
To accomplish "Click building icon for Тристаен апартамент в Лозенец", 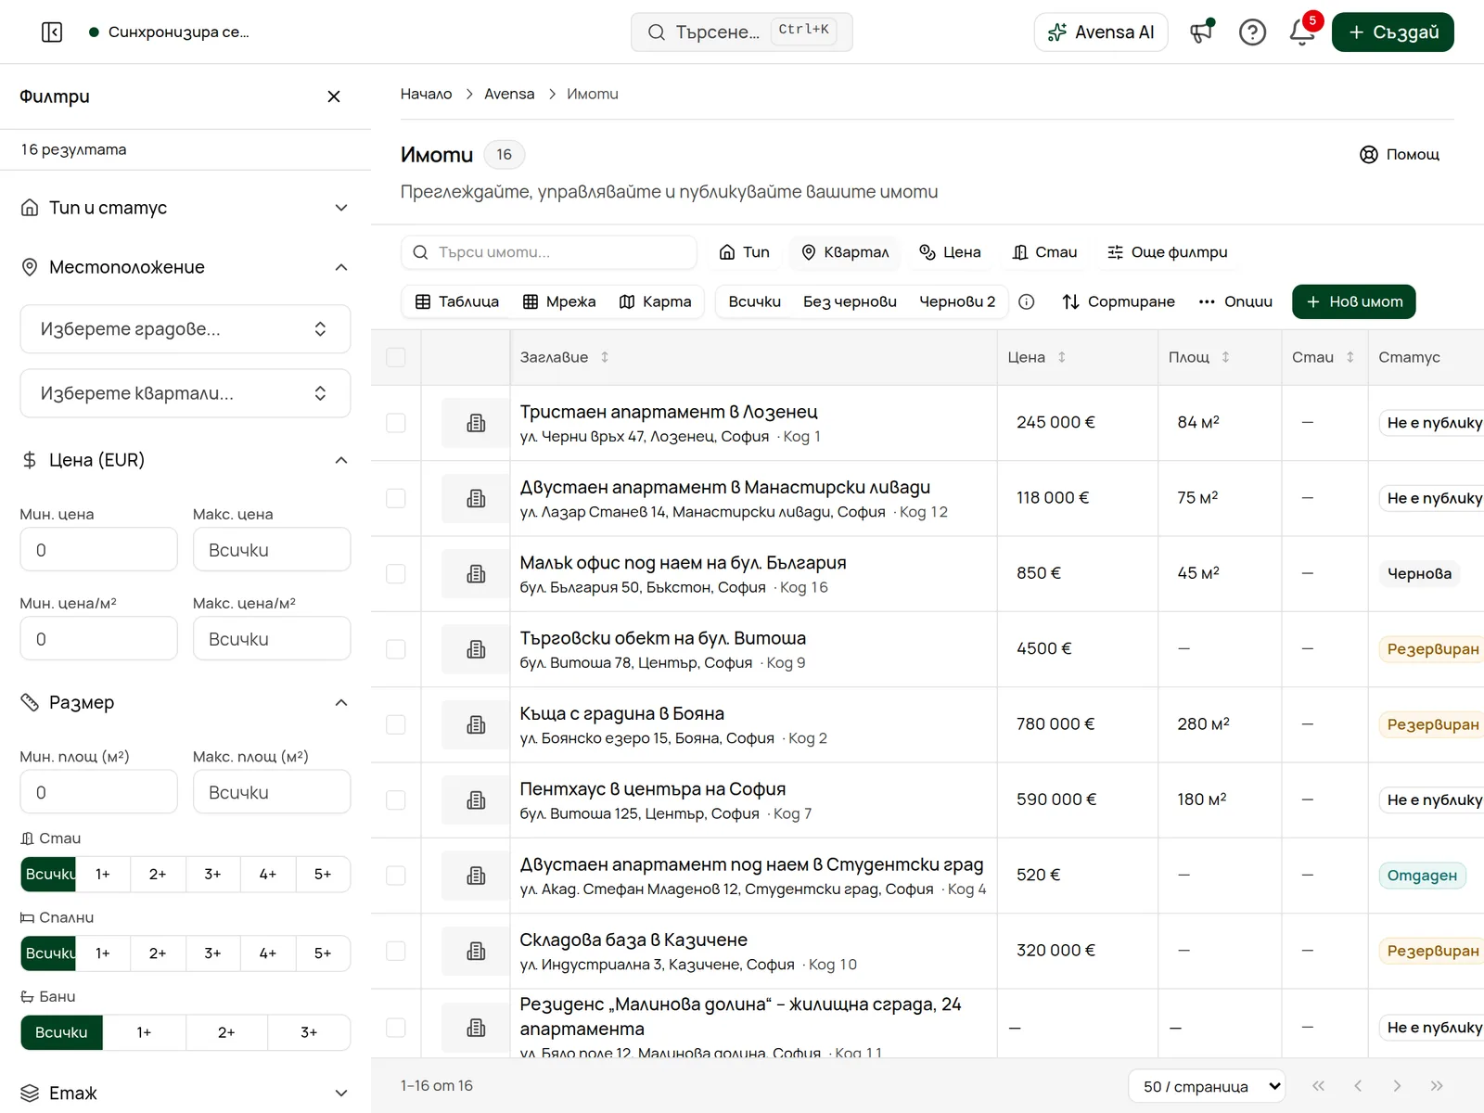I will 476,423.
